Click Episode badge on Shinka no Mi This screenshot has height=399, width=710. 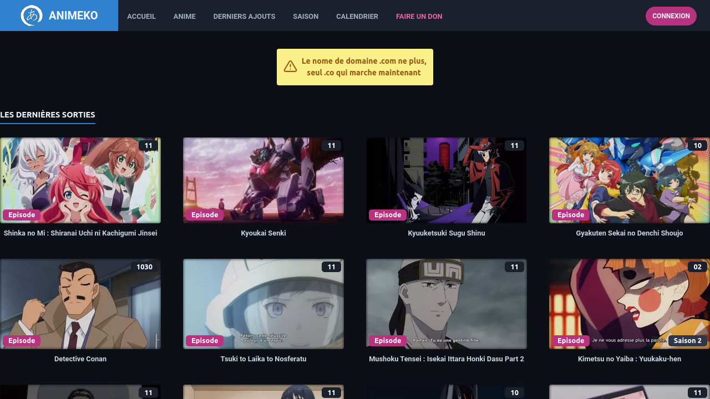[x=22, y=215]
